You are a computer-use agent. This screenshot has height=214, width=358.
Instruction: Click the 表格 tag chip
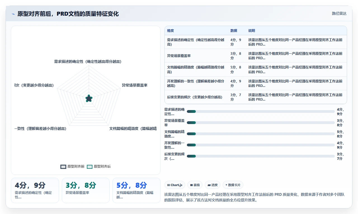pos(195,185)
